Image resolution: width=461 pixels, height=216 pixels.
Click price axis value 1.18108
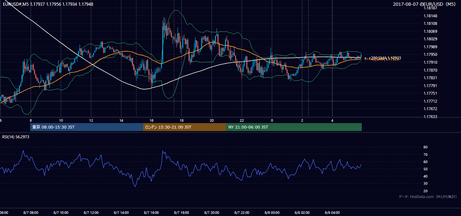(x=430, y=23)
